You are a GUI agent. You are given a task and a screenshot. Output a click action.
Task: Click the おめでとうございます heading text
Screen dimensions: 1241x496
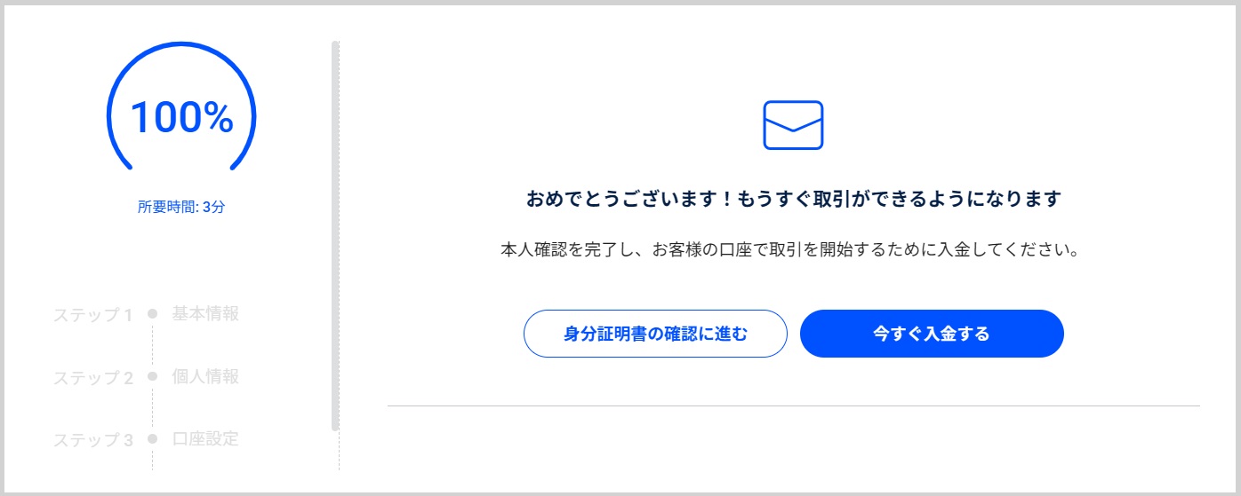coord(794,199)
